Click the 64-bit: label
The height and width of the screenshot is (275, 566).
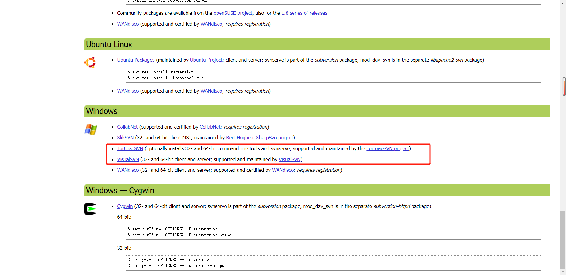[124, 217]
